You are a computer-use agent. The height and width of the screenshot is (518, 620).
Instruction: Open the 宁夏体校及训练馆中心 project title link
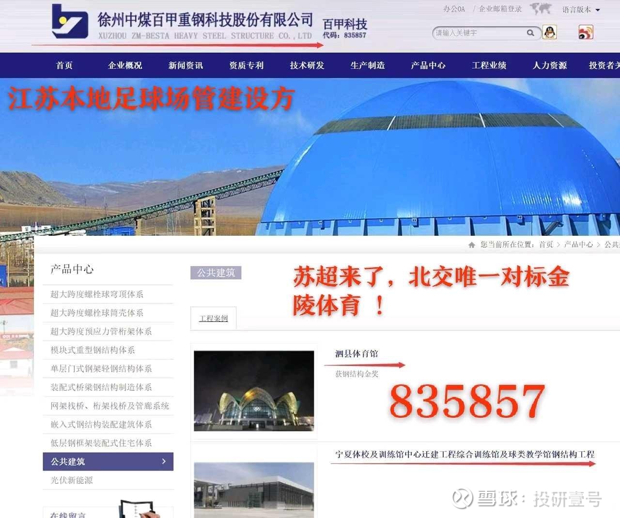tap(465, 455)
